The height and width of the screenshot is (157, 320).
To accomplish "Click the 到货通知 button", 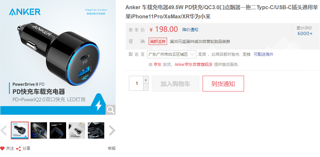I will pyautogui.click(x=223, y=84).
